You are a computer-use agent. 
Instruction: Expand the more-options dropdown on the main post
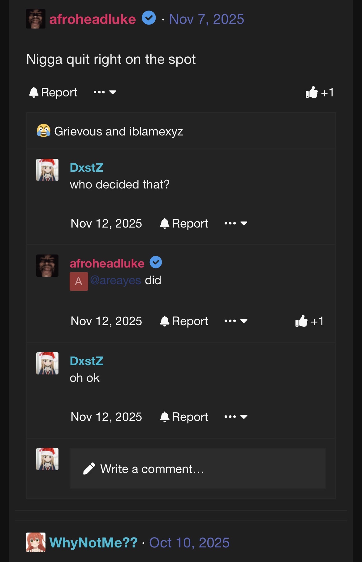pyautogui.click(x=105, y=92)
